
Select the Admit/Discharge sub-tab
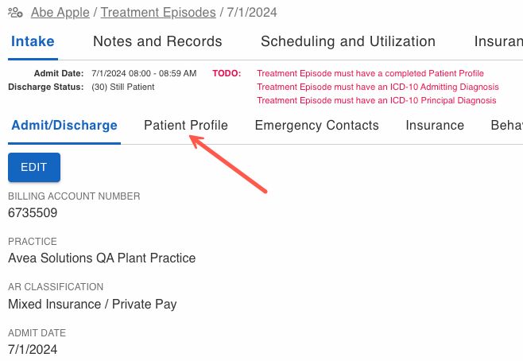[x=63, y=126]
